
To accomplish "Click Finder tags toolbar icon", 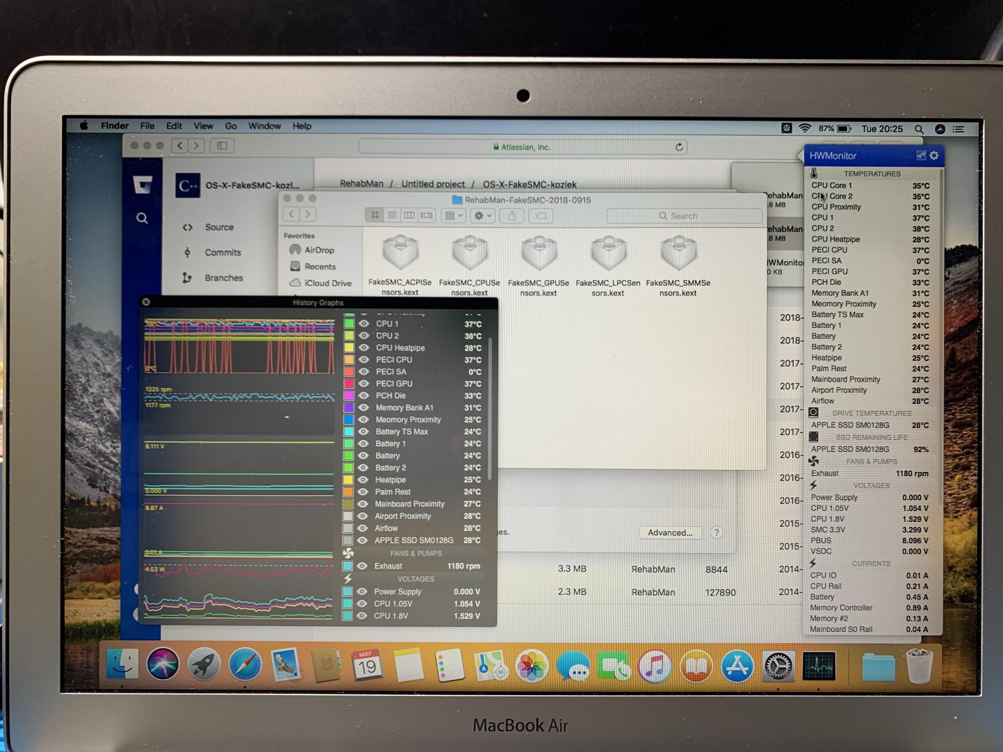I will (x=541, y=216).
